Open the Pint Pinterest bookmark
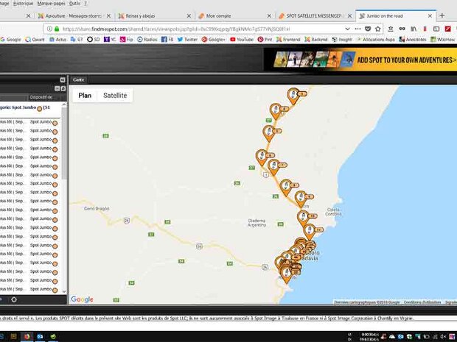The width and height of the screenshot is (457, 342). point(265,39)
